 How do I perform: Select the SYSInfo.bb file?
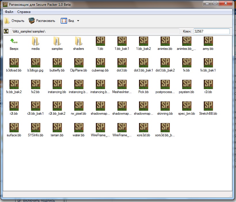click(35, 128)
